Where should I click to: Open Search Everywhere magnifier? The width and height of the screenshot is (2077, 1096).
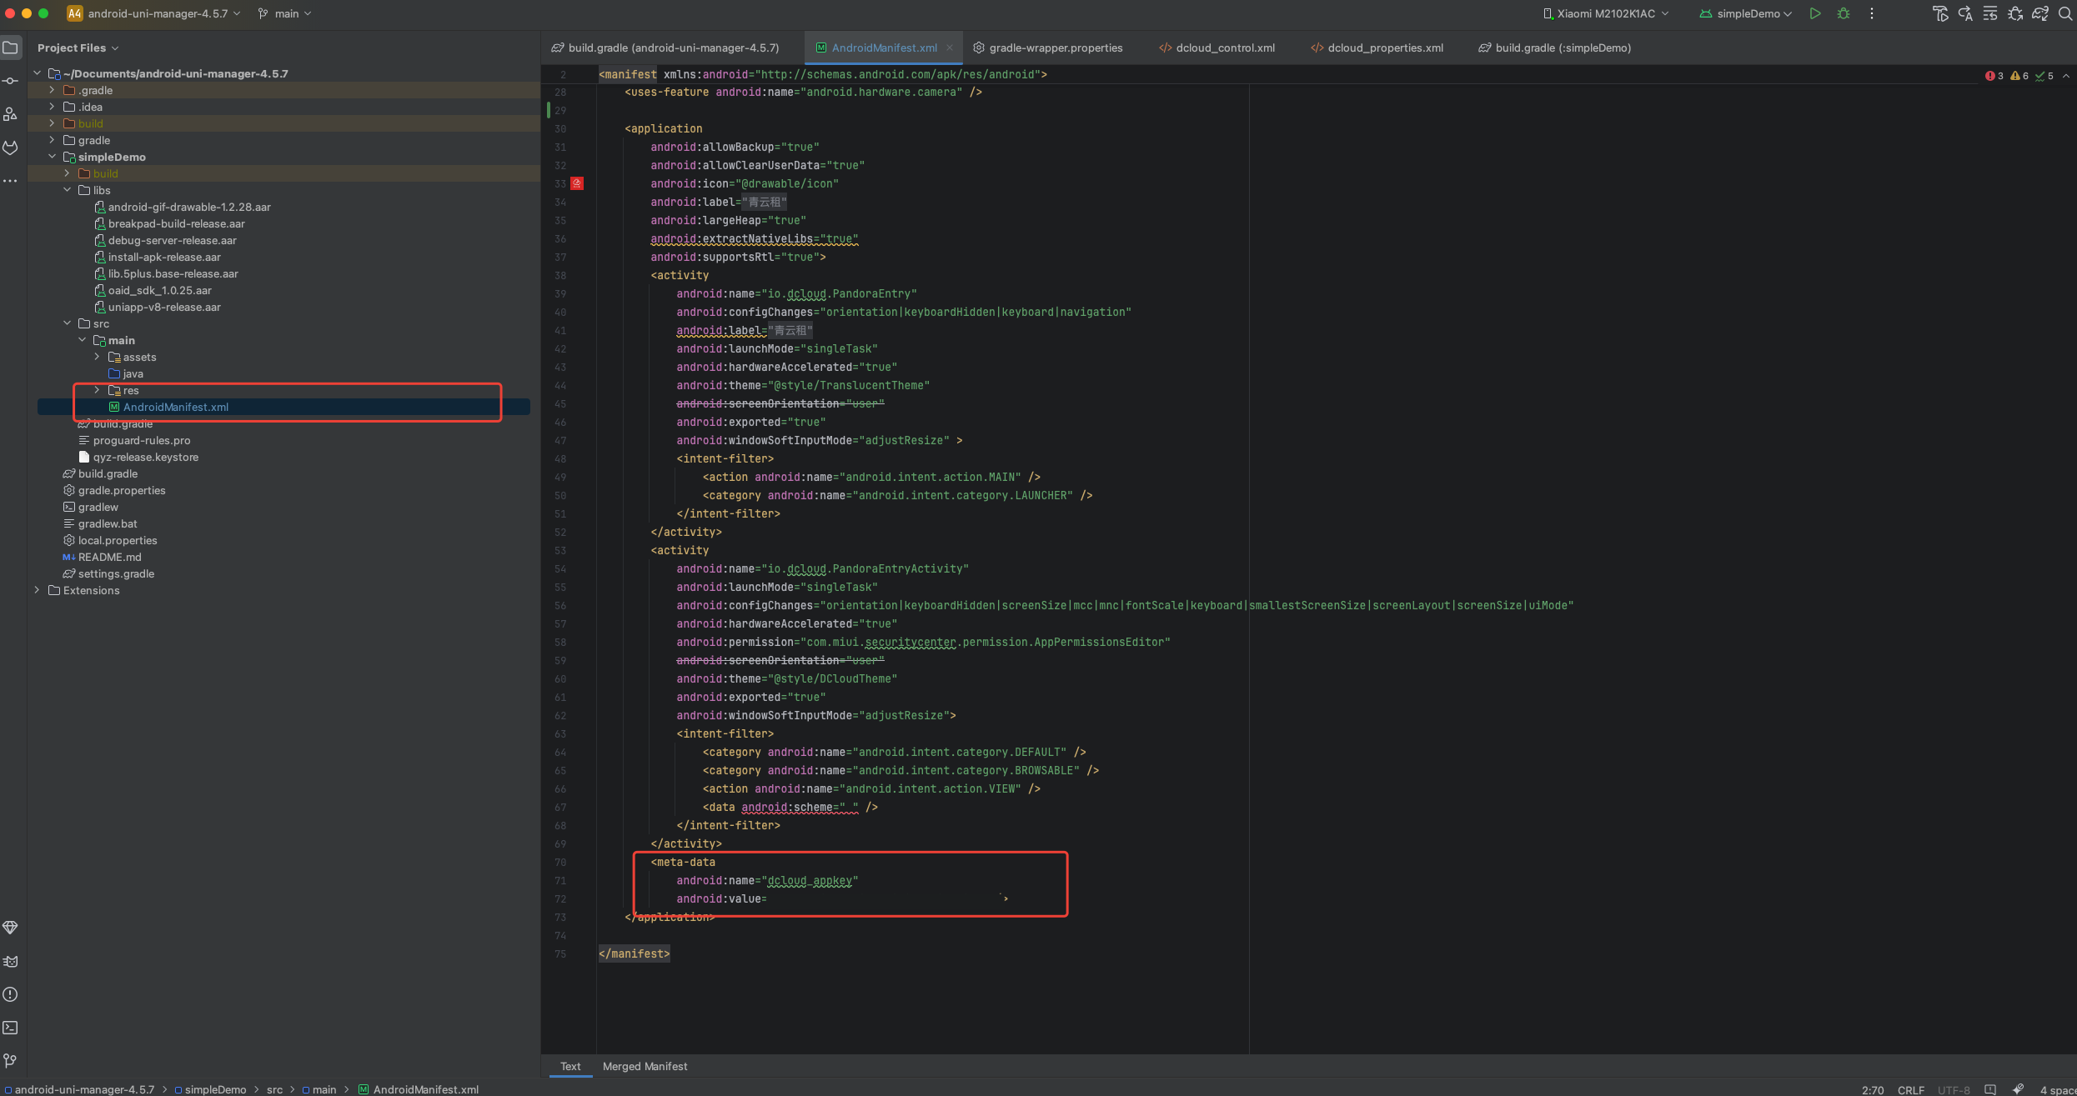(2065, 13)
